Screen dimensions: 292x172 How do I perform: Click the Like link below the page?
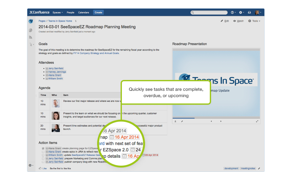click(x=44, y=169)
